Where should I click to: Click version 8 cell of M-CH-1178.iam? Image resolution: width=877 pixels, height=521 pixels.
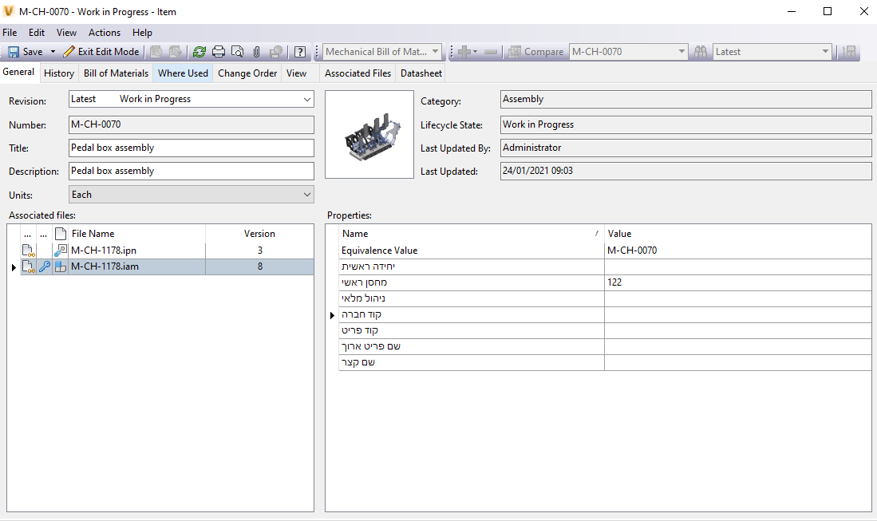click(259, 266)
